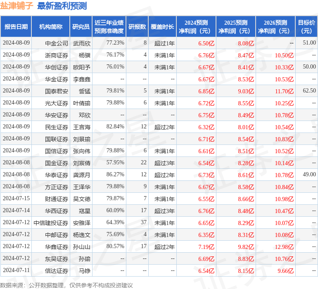The height and width of the screenshot is (289, 318).
Task: Click researcher name 王言海
Action: click(82, 127)
